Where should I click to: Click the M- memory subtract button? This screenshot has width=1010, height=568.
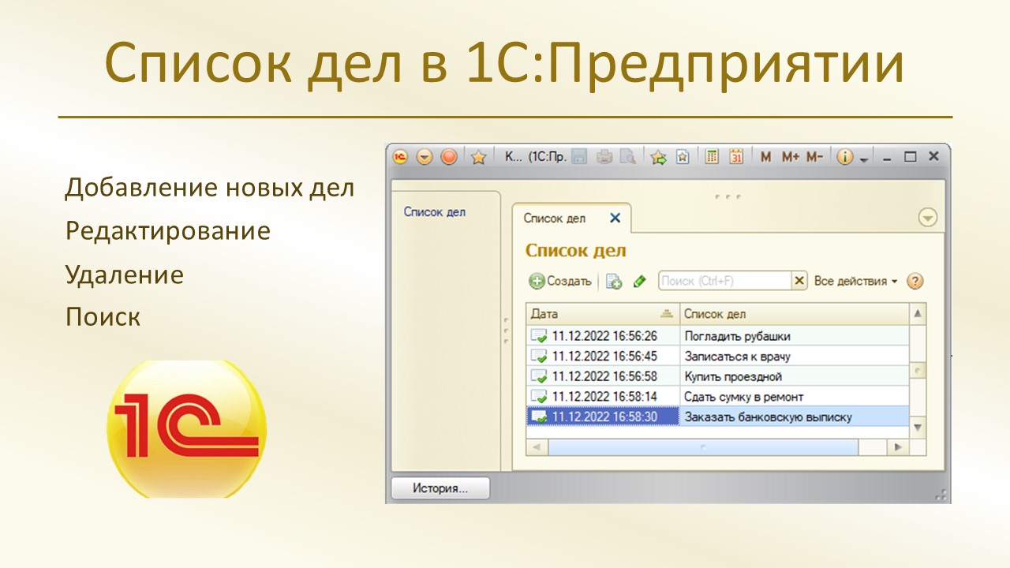(815, 157)
